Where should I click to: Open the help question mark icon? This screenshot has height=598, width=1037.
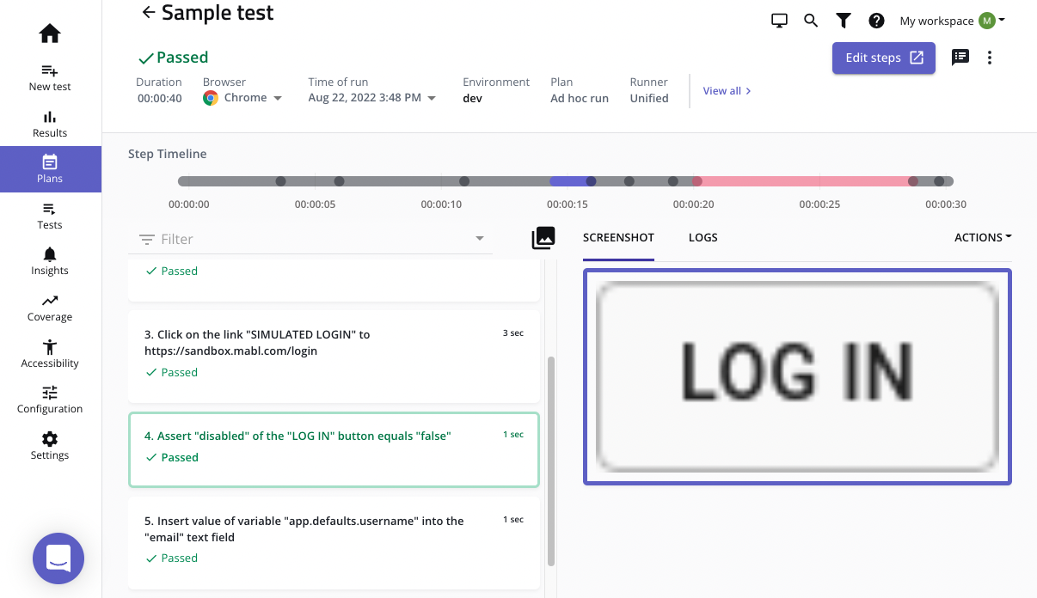pos(876,21)
